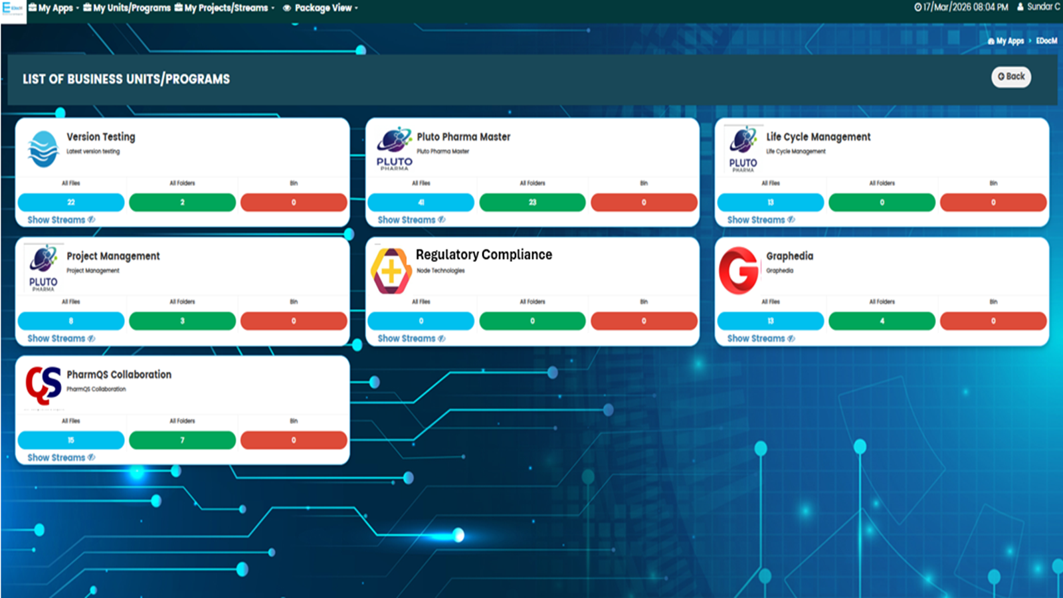
Task: Click the Version Testing wave logo
Action: click(x=43, y=148)
